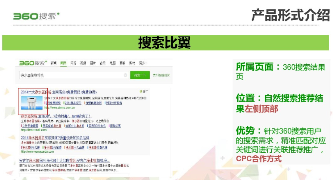Click the 搜索比翼 green banner title
Image resolution: width=334 pixels, height=183 pixels.
coord(164,43)
